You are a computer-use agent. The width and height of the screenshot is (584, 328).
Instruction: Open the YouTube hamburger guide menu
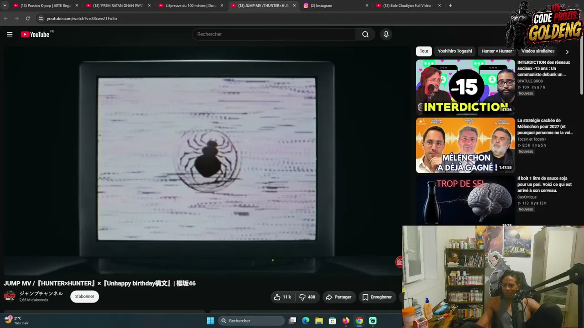10,34
